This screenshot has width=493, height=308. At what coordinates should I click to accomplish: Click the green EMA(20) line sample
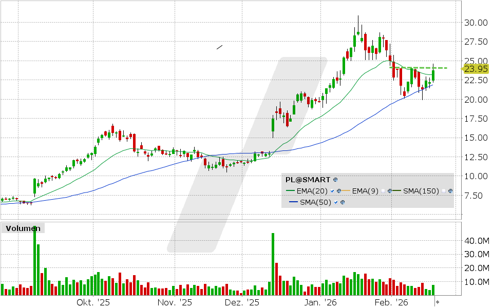290,190
